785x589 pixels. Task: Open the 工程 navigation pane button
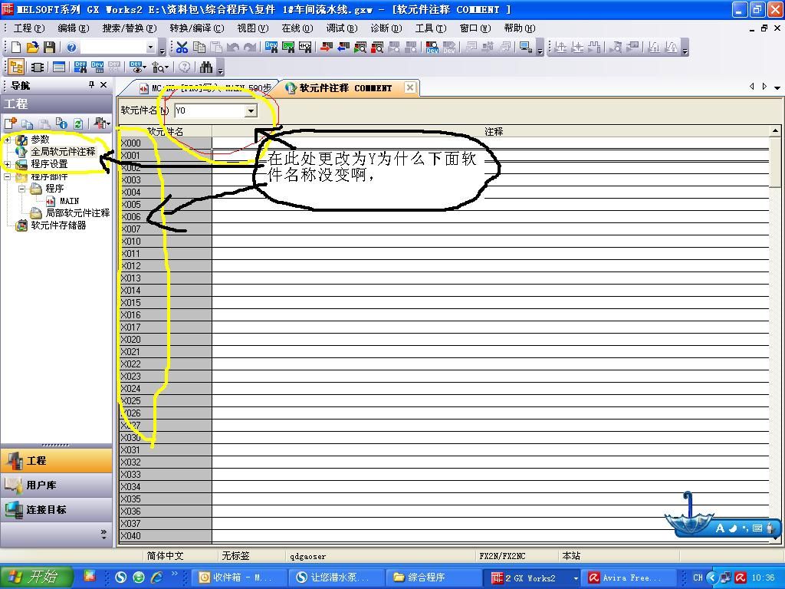(x=56, y=461)
